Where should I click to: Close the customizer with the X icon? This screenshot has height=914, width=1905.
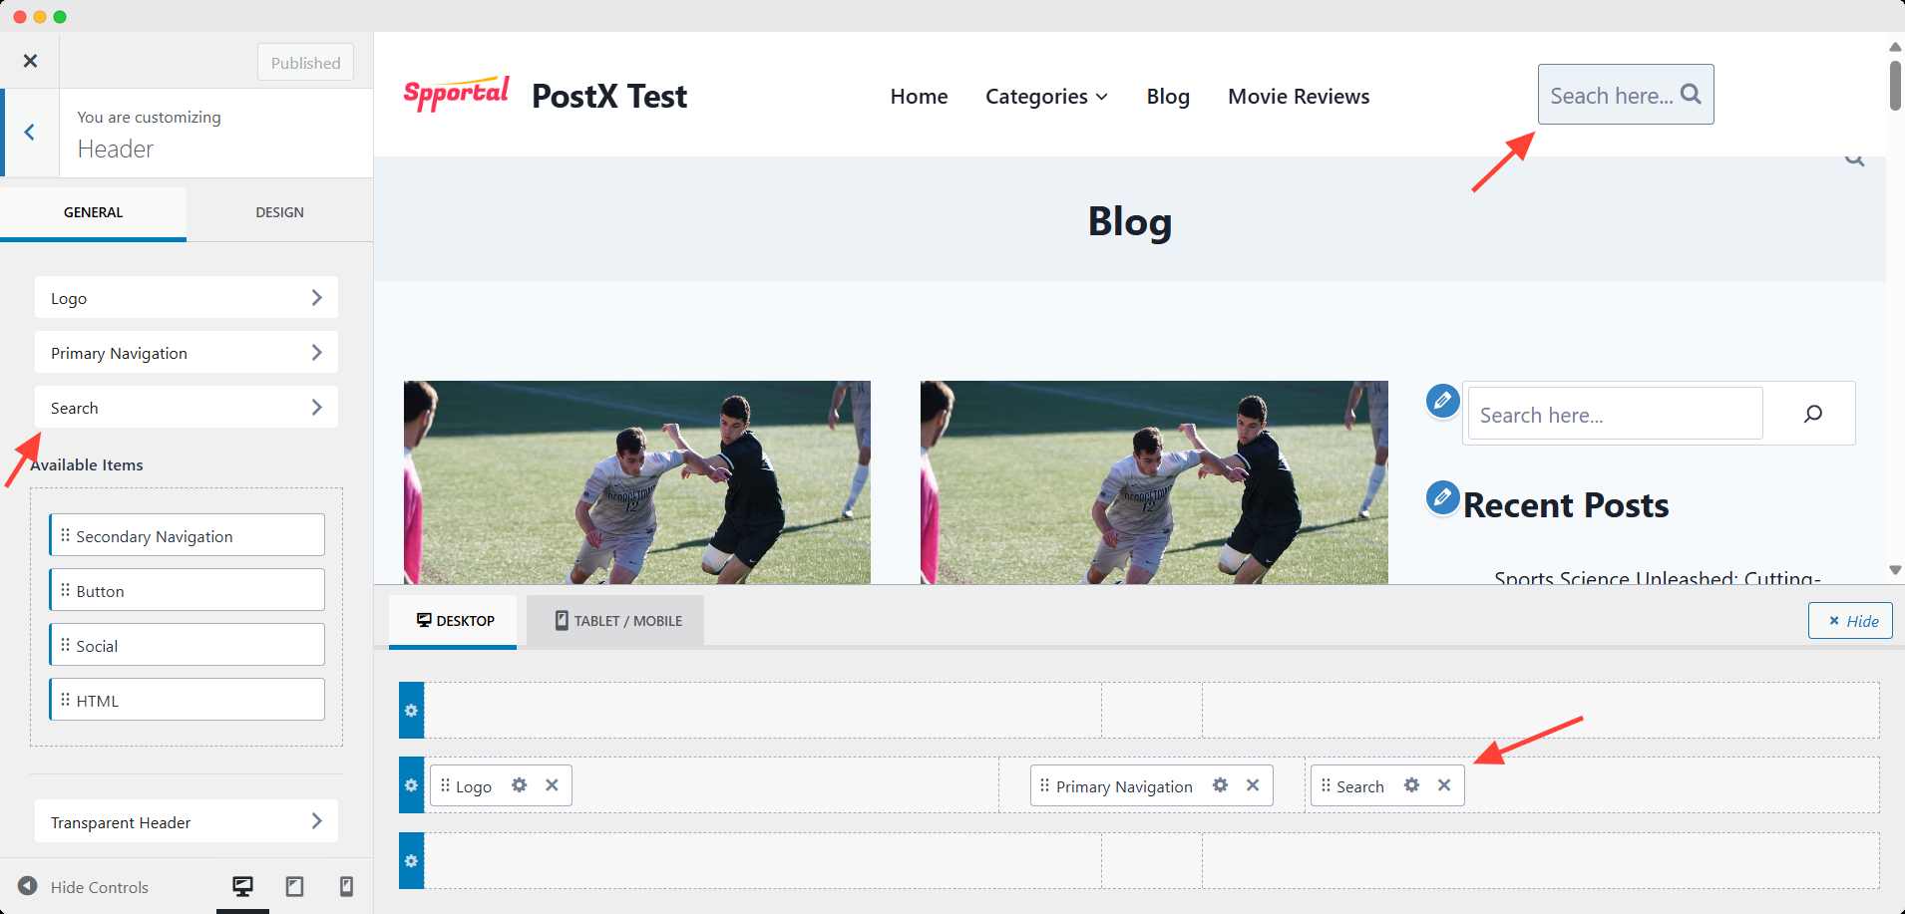(30, 61)
